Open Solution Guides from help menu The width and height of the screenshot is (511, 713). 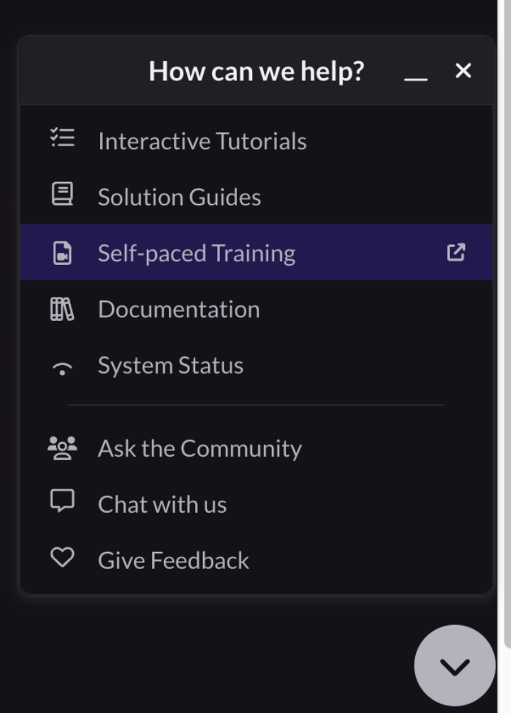[x=180, y=197]
